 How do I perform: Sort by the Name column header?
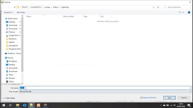tap(29, 16)
